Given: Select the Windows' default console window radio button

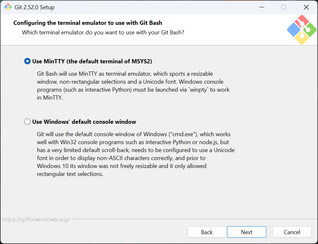Looking at the screenshot, I should (x=27, y=122).
